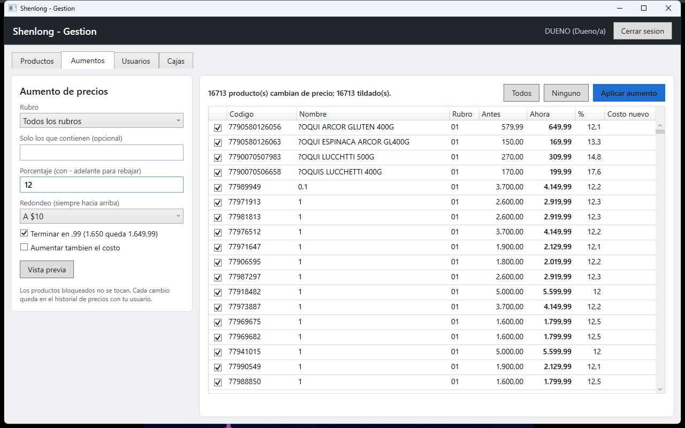Toggle checkbox for row with code 77918482

click(218, 293)
